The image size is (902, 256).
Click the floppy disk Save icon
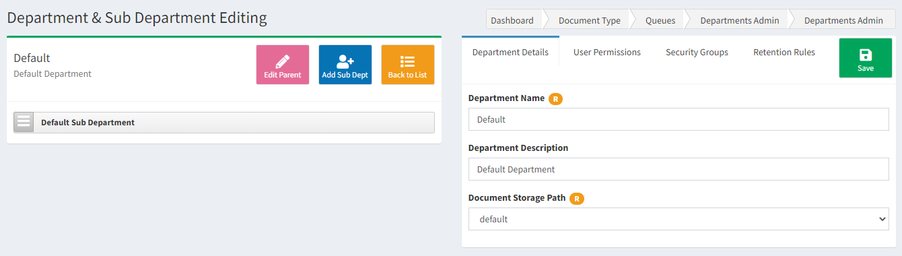(x=866, y=55)
